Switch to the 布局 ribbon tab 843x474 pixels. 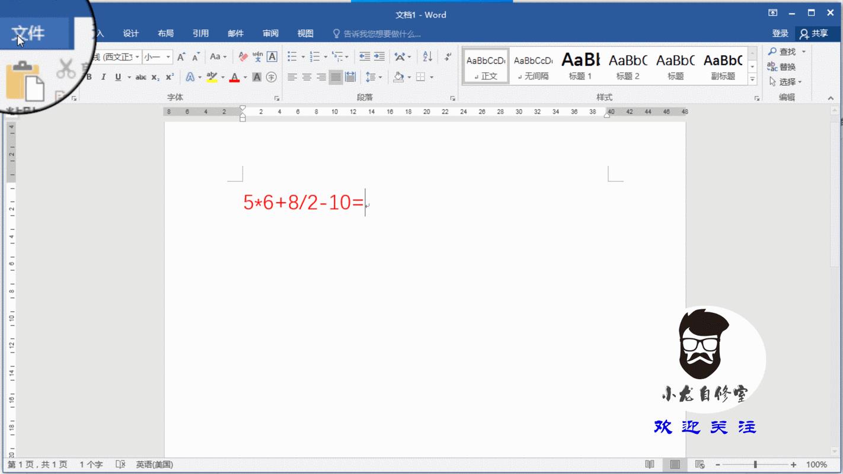point(165,34)
